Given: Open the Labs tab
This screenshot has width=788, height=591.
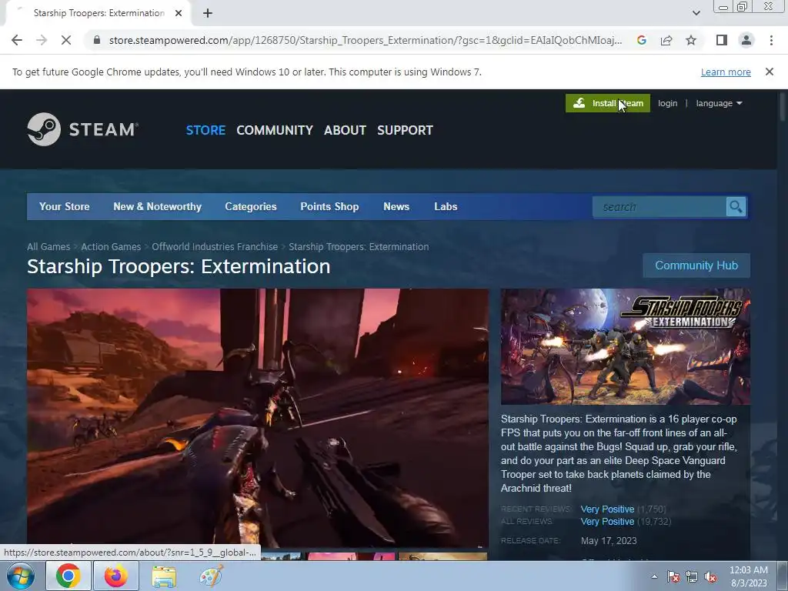Looking at the screenshot, I should (446, 206).
